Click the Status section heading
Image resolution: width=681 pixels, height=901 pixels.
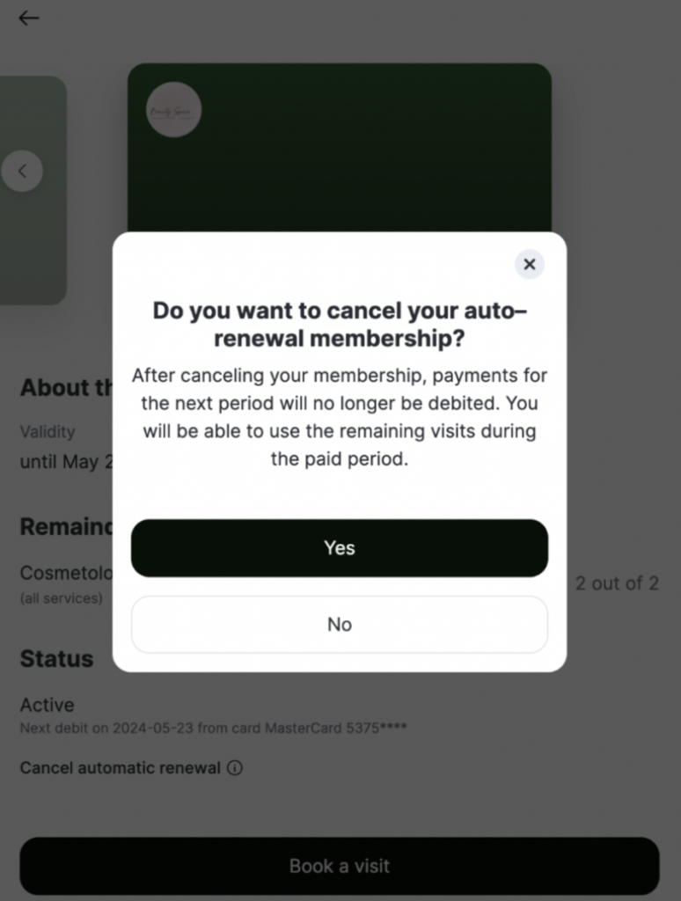click(57, 659)
